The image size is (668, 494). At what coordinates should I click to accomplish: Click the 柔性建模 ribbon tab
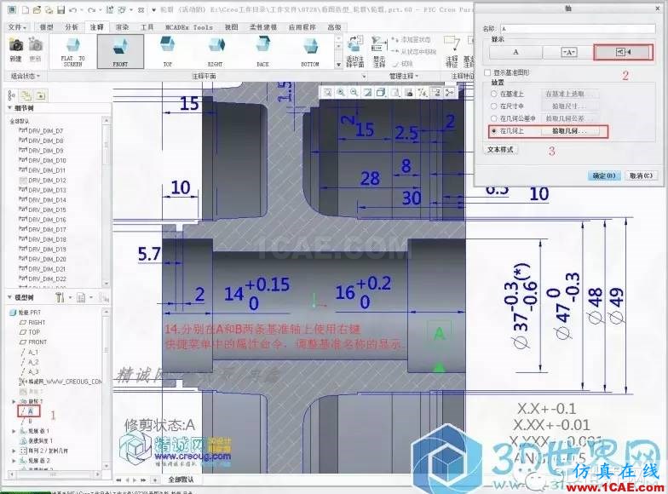[263, 27]
